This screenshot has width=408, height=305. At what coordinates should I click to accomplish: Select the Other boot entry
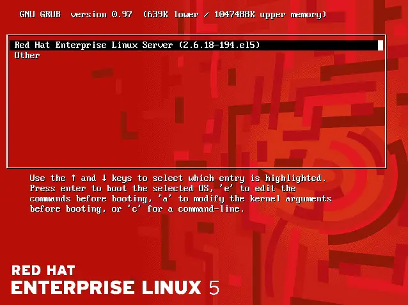(x=27, y=55)
